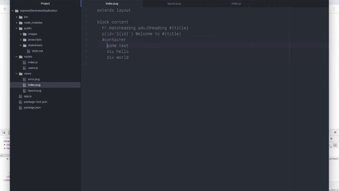Click the 'block content' code line
339x191 pixels.
(113, 22)
